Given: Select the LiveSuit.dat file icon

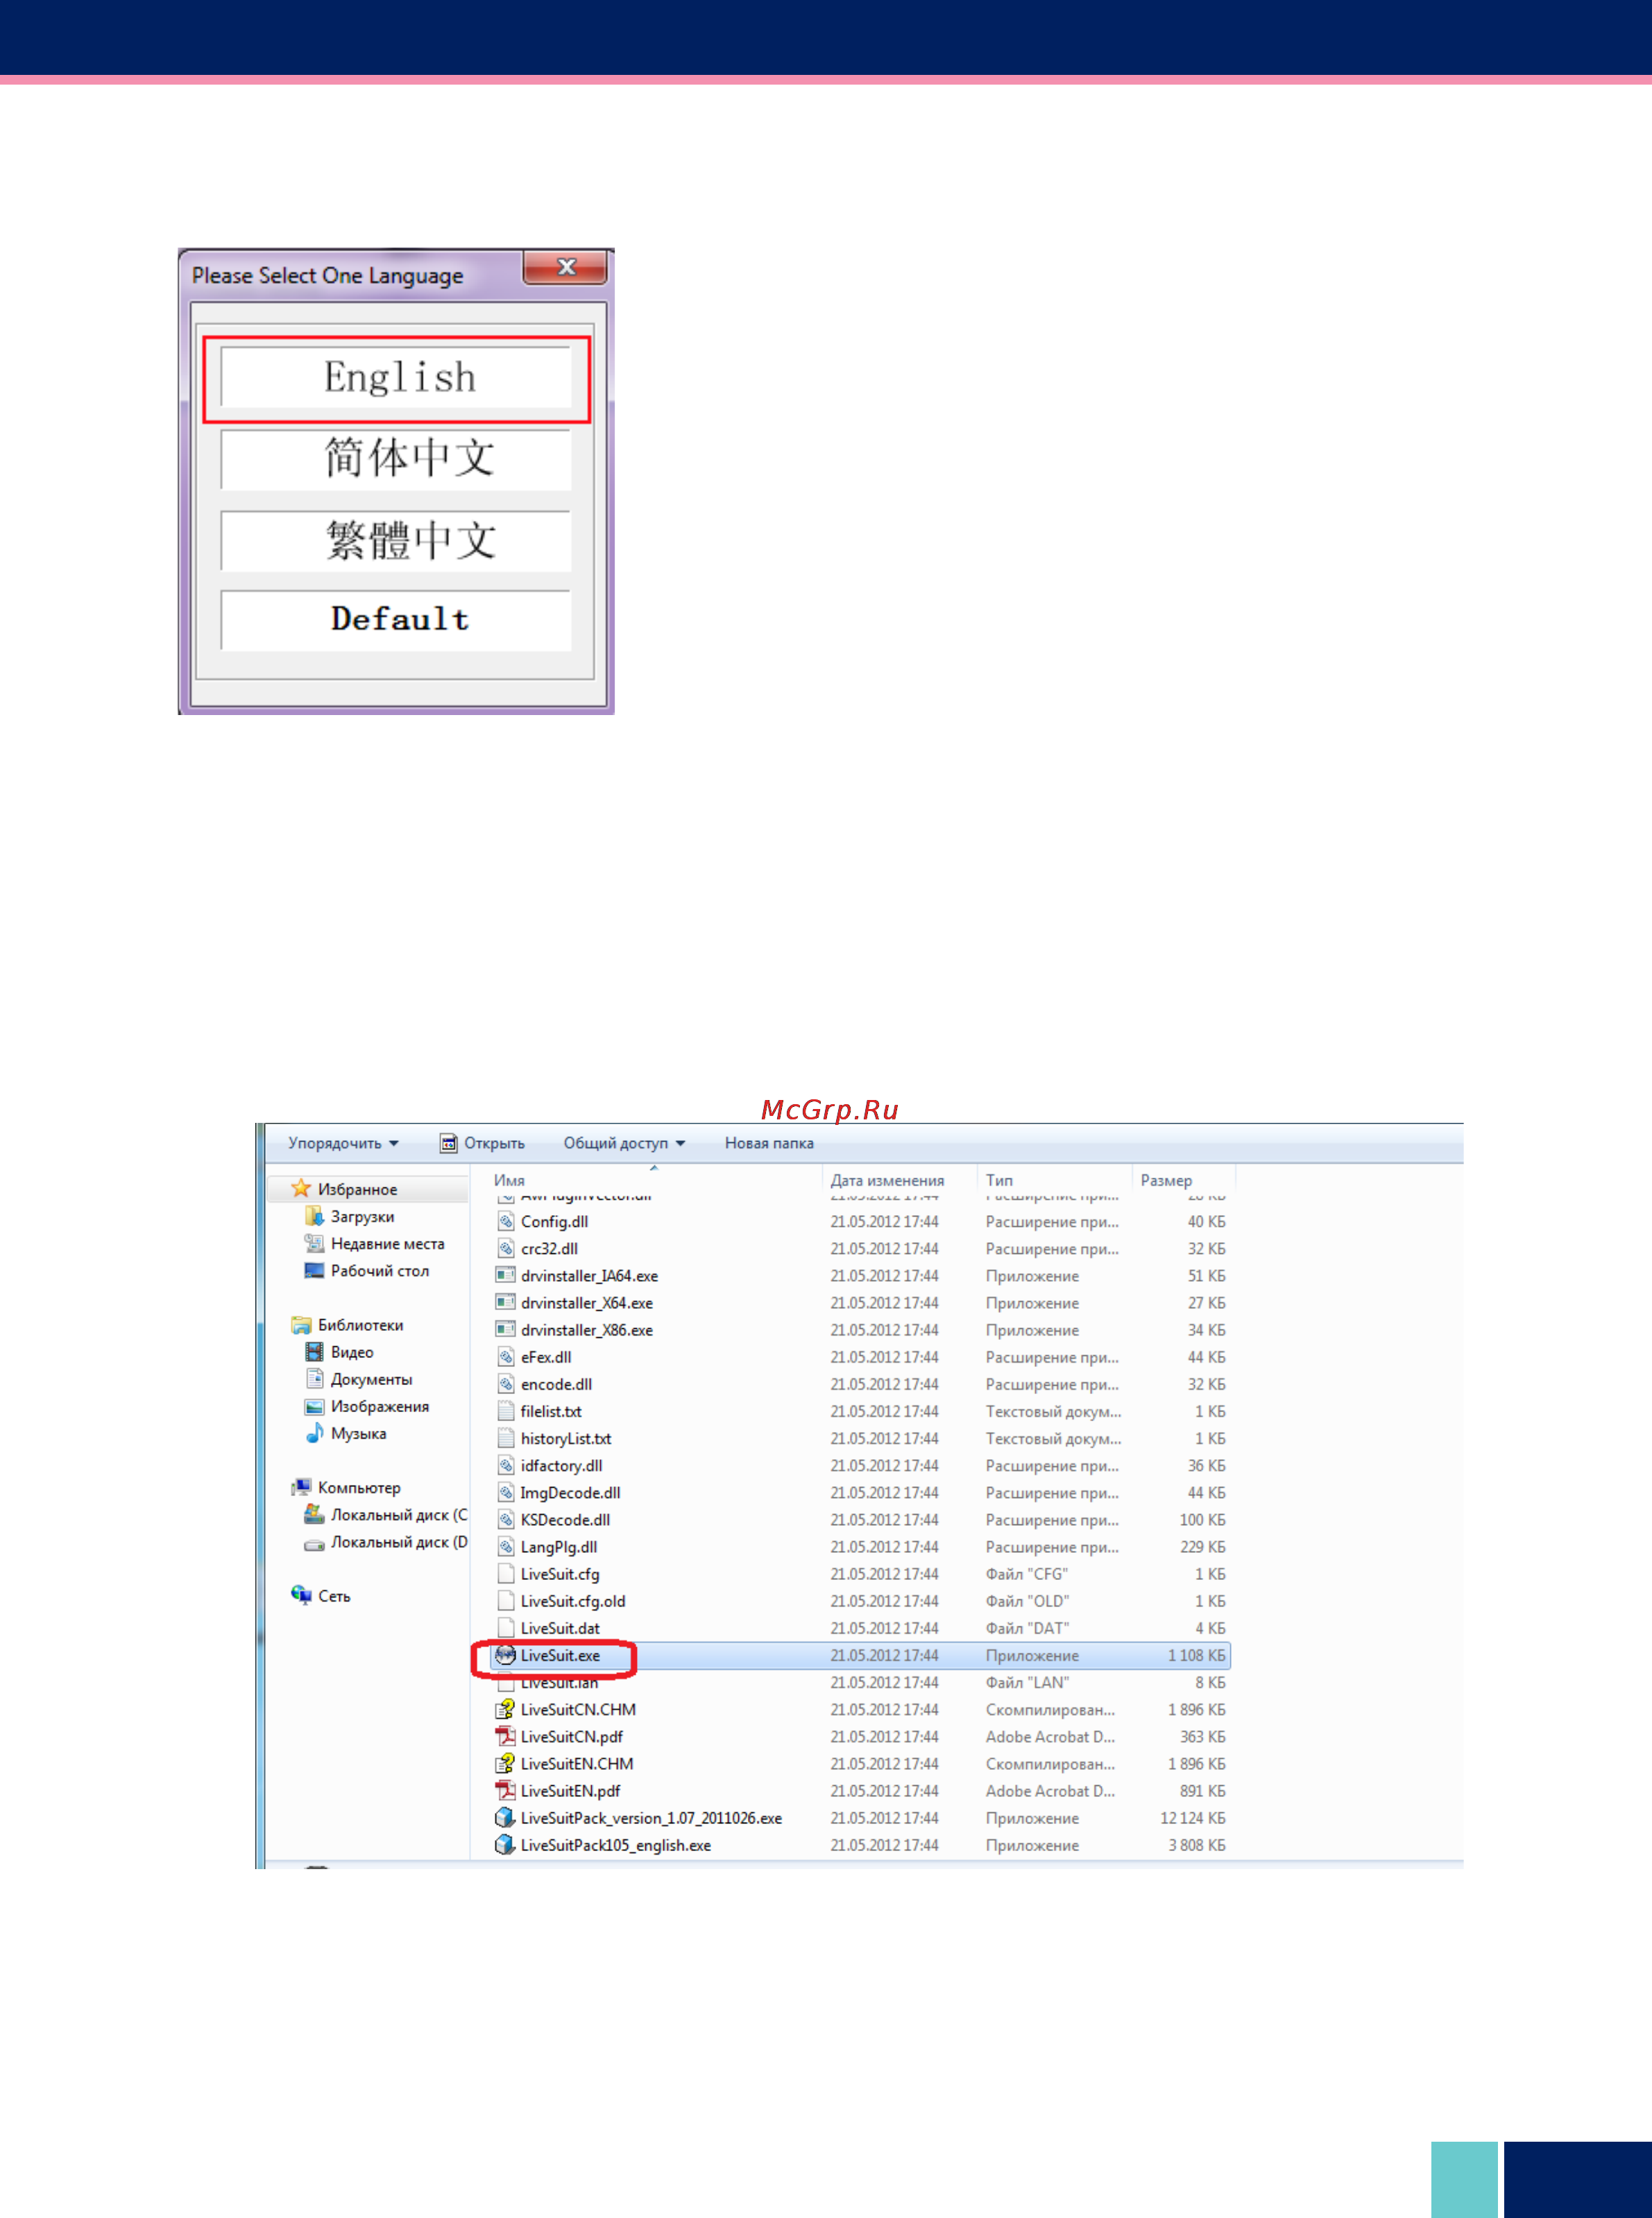Looking at the screenshot, I should point(506,1628).
